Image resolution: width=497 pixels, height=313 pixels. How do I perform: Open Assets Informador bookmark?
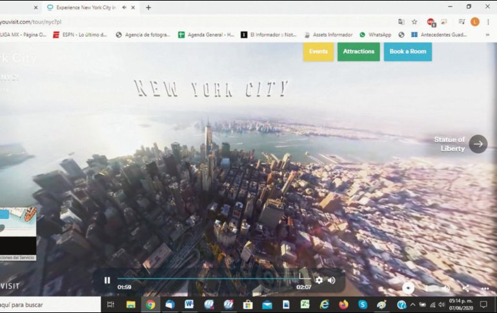[x=329, y=35]
